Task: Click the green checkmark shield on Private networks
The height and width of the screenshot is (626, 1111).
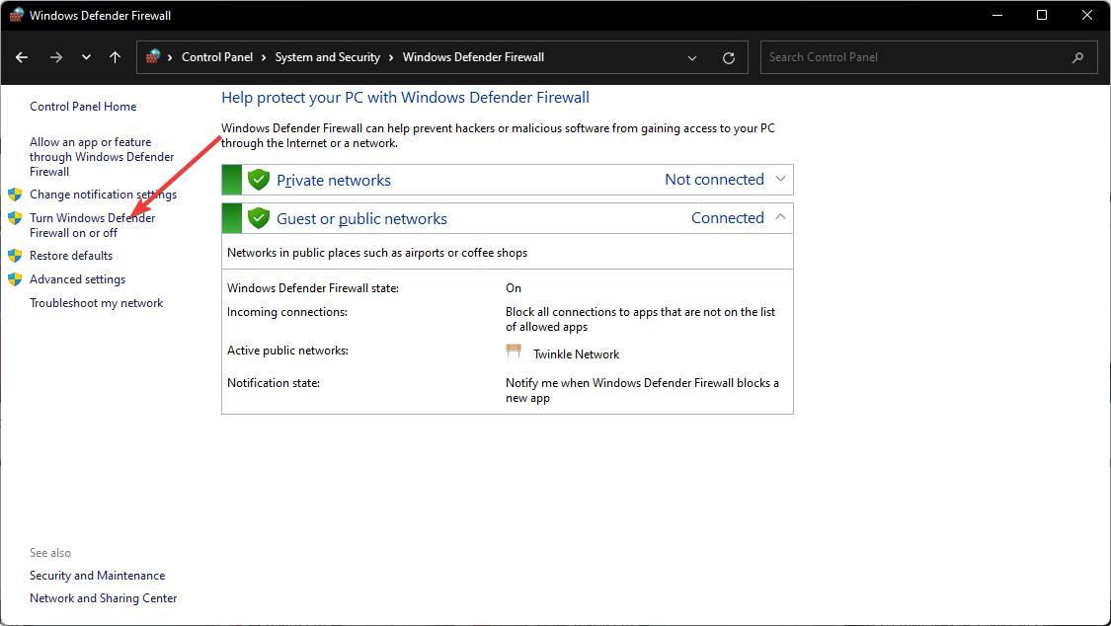Action: 258,179
